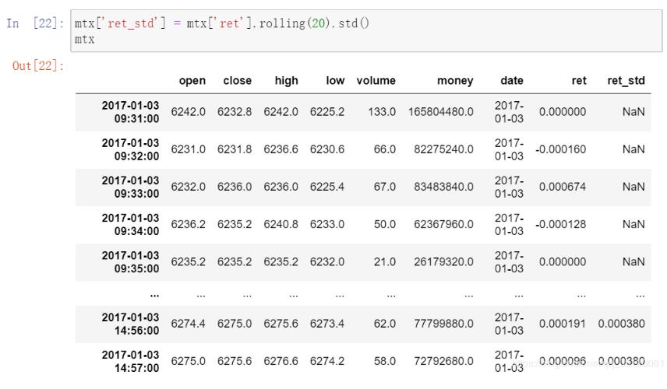This screenshot has width=667, height=389.
Task: Click low value 6225.4
Action: click(x=327, y=187)
